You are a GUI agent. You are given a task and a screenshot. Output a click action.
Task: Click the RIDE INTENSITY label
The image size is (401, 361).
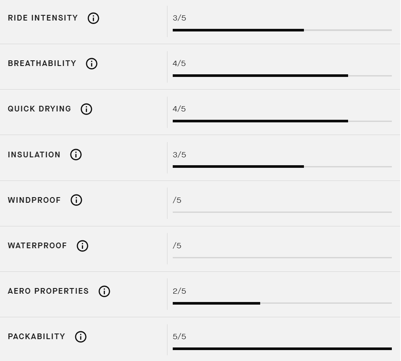[x=43, y=18]
